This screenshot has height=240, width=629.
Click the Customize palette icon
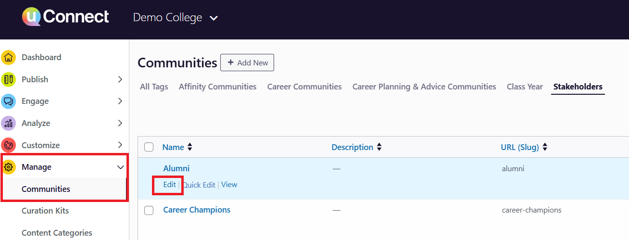pyautogui.click(x=8, y=145)
